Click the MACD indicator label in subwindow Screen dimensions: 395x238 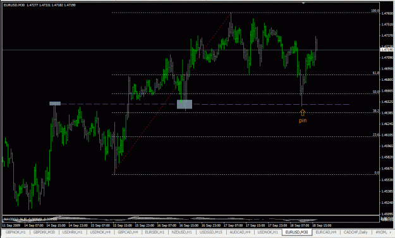coord(30,219)
